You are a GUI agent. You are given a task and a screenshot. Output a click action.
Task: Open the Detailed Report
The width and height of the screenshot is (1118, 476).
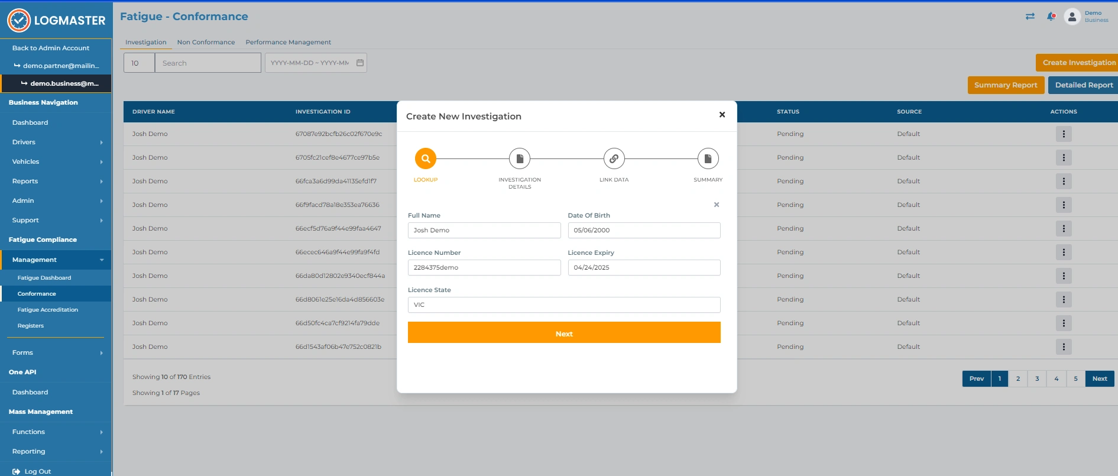coord(1083,85)
